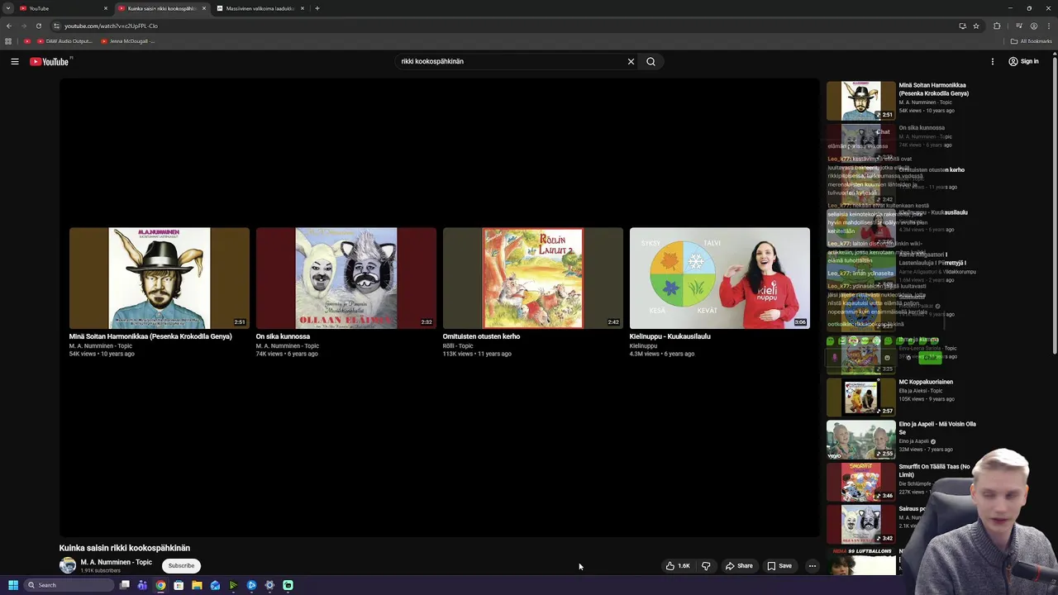Viewport: 1058px width, 595px height.
Task: Go to YouTube home via logo
Action: coord(50,61)
